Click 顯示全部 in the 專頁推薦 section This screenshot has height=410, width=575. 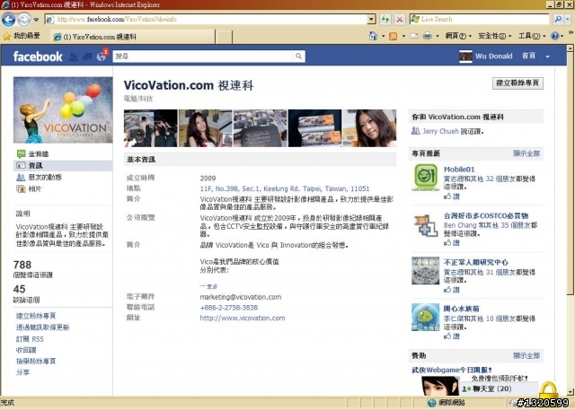(526, 153)
